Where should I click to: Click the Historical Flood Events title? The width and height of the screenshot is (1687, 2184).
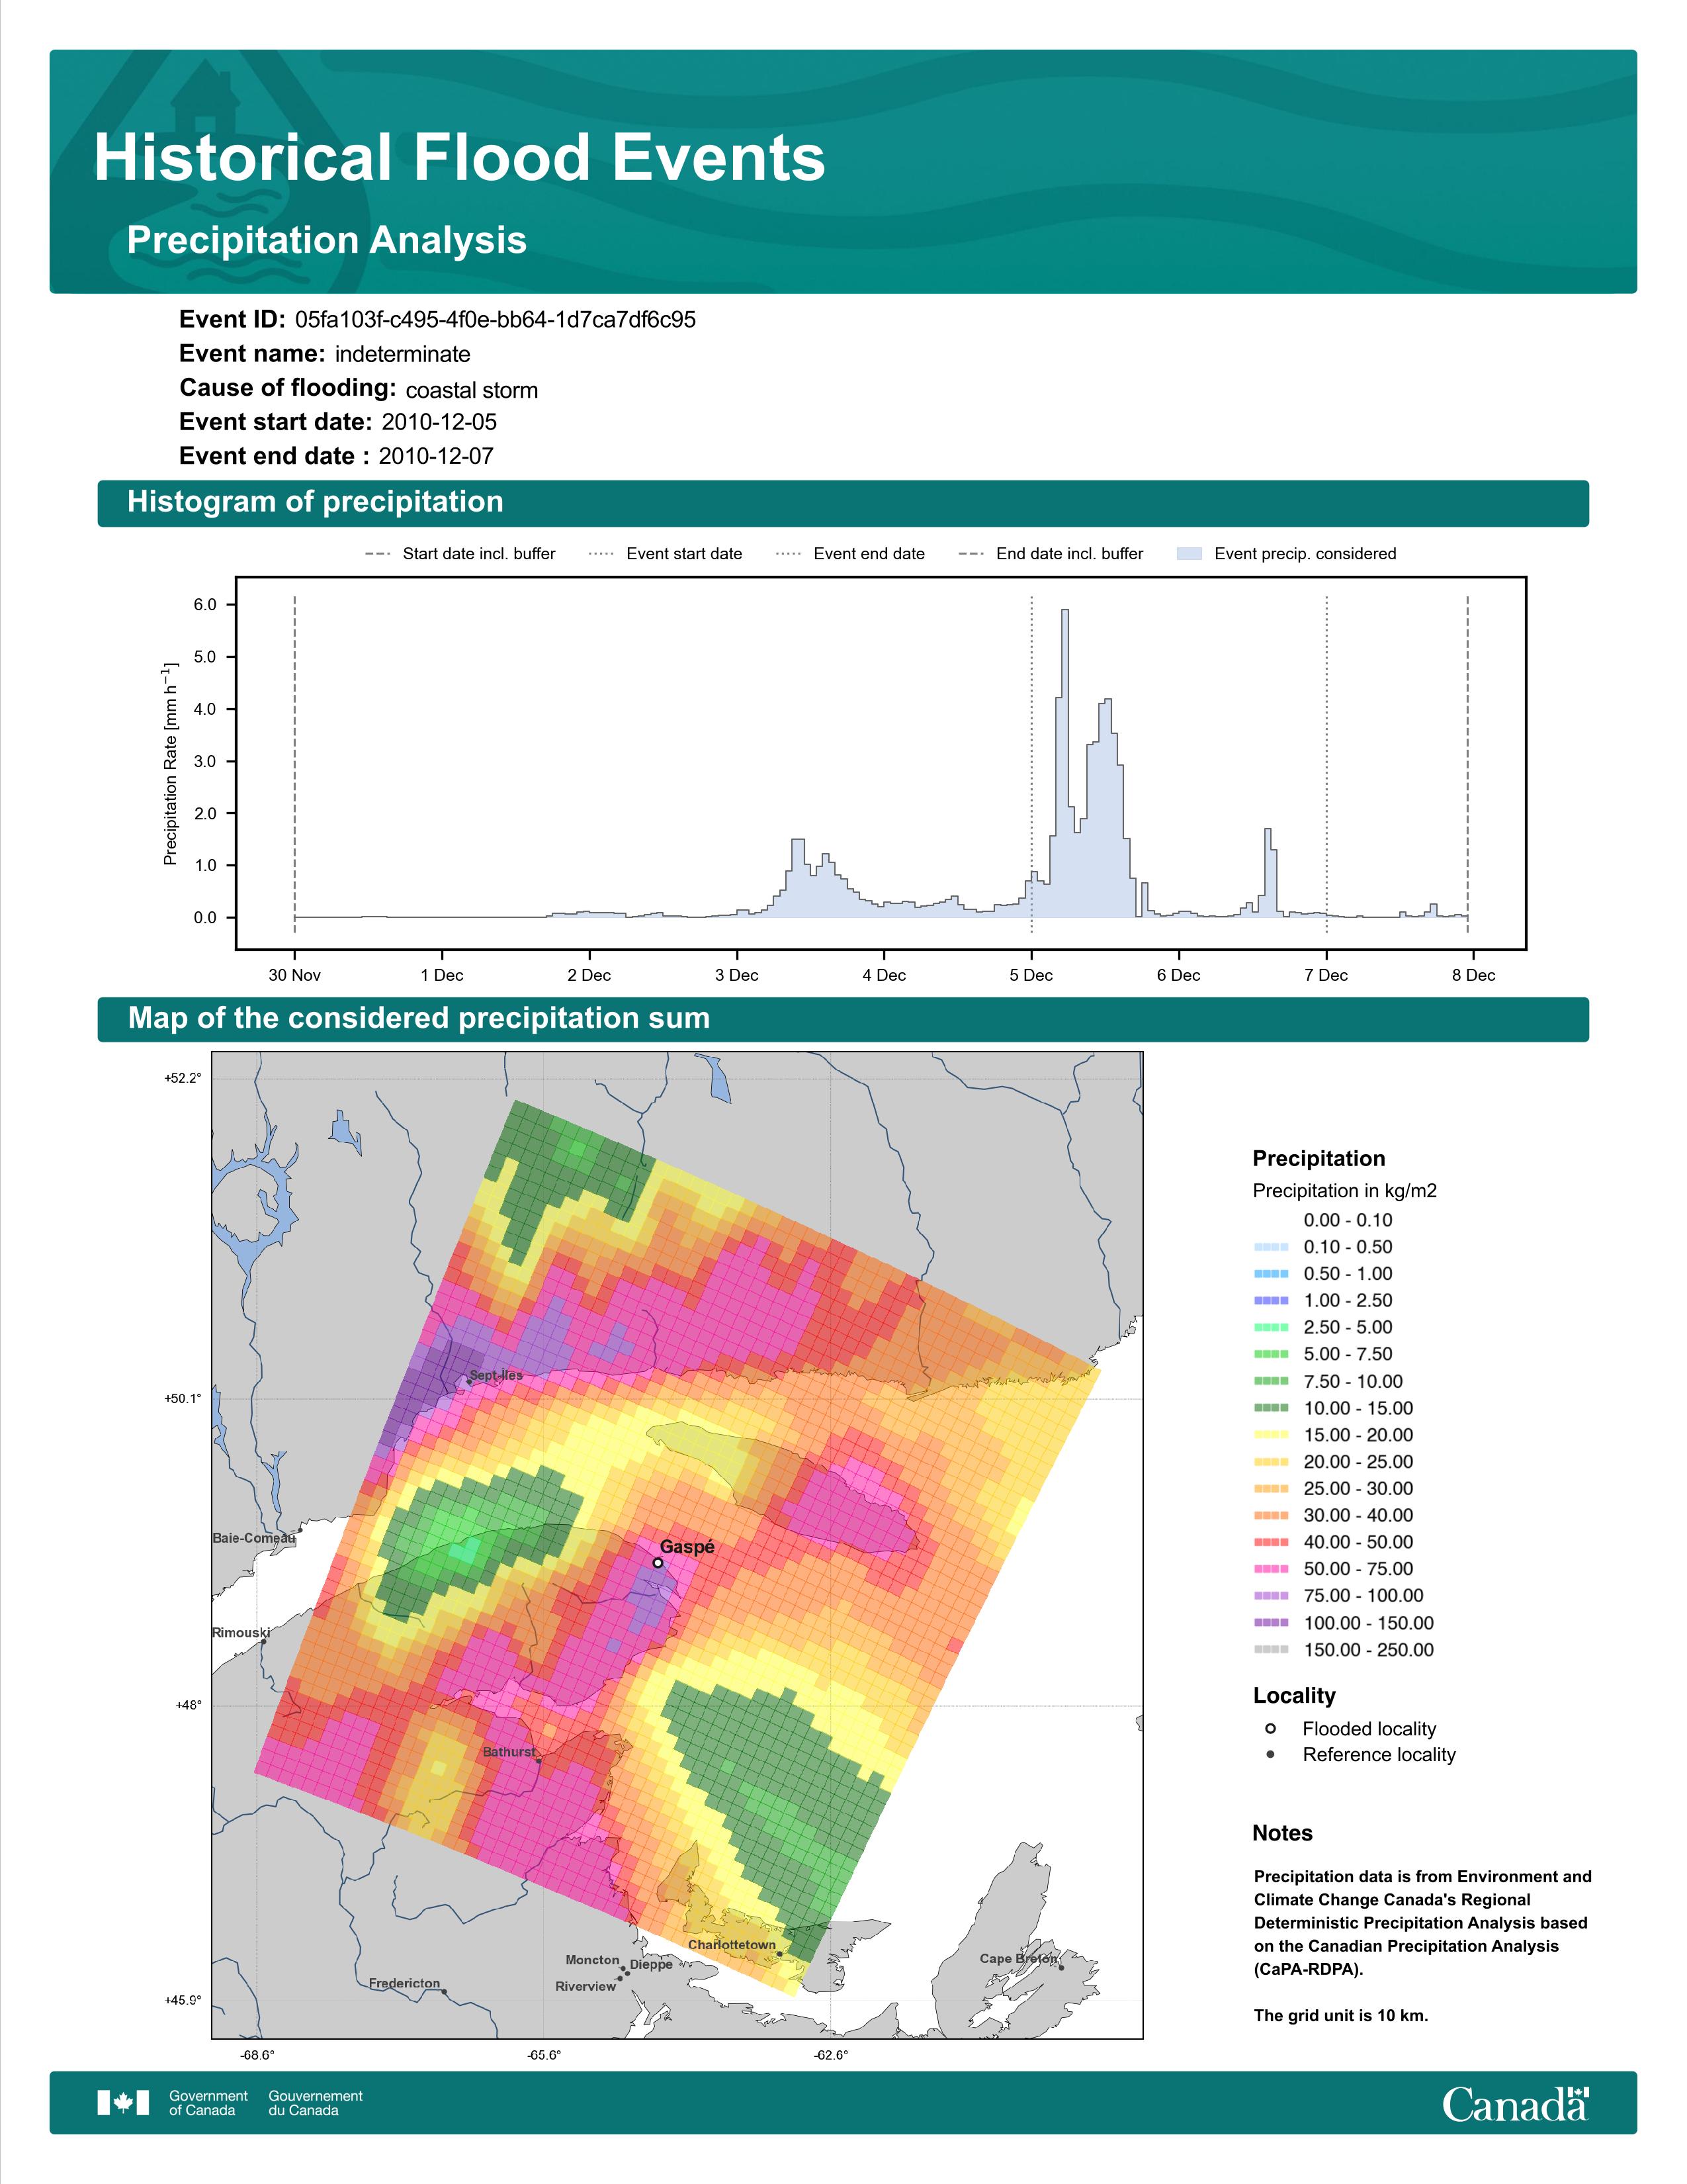[460, 158]
